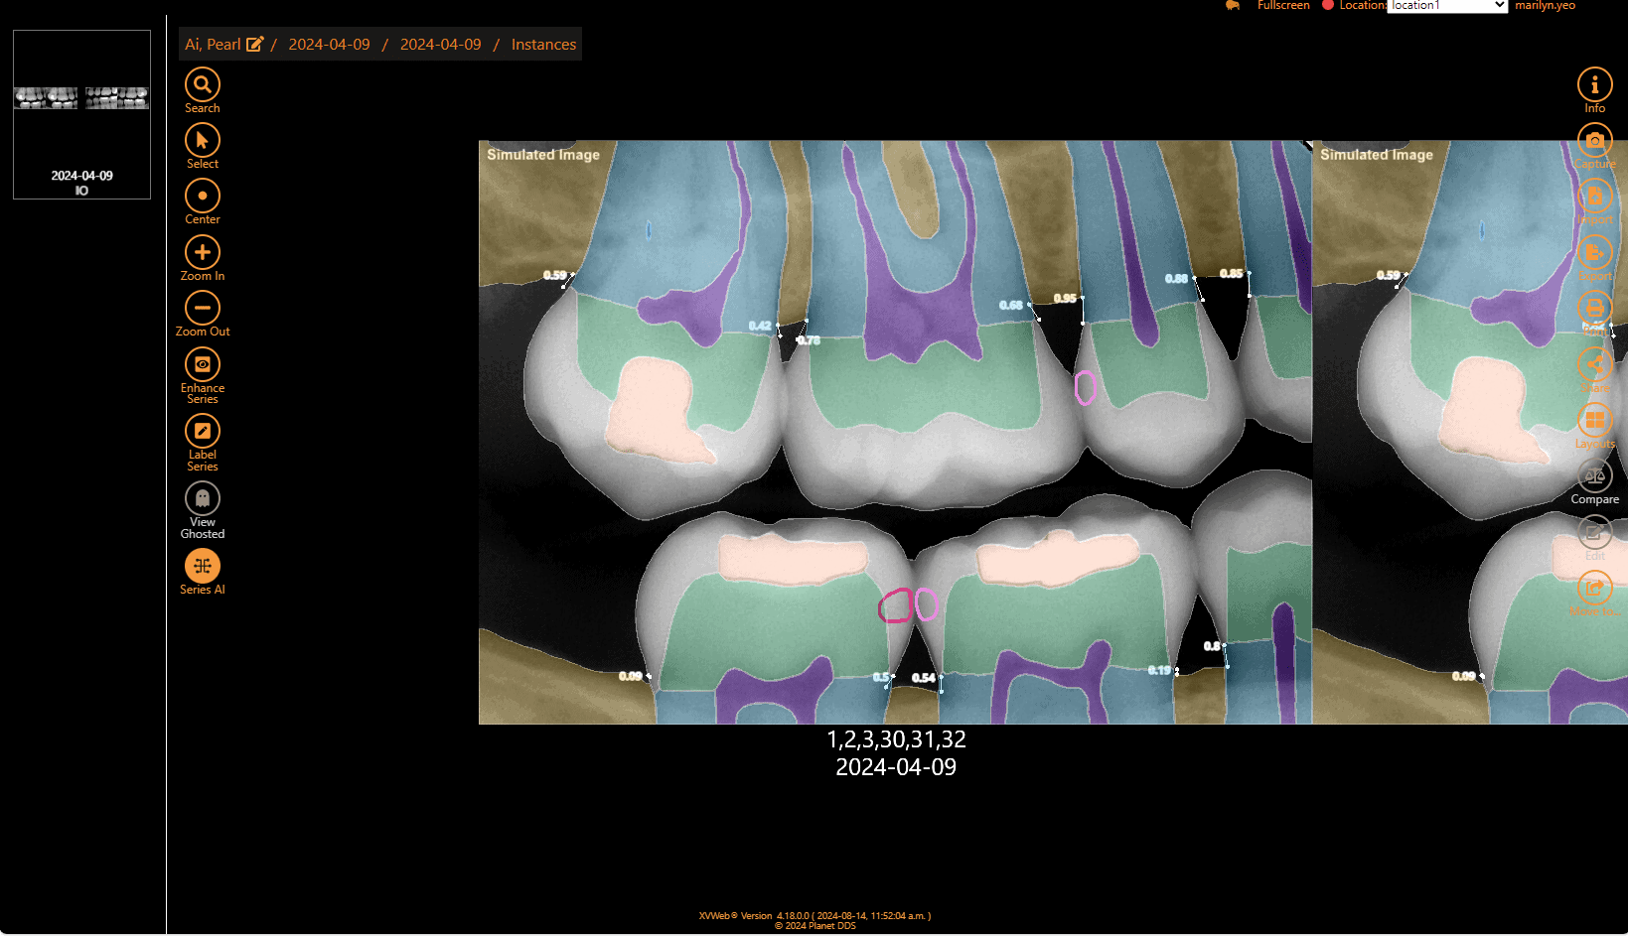Viewport: 1628px width, 936px height.
Task: Click the Instances breadcrumb item
Action: click(542, 44)
